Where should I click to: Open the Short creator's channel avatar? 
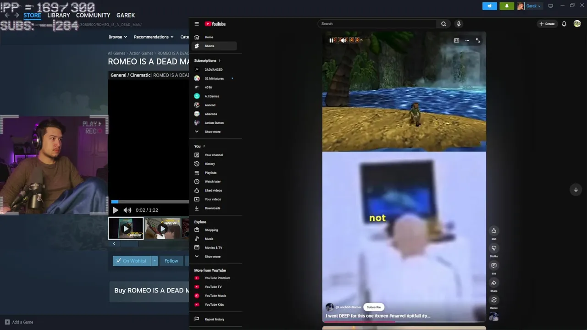329,307
